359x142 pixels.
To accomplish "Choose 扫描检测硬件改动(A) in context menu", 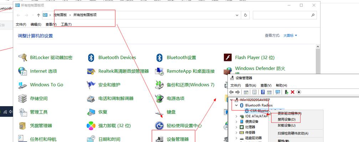I will click(x=293, y=133).
